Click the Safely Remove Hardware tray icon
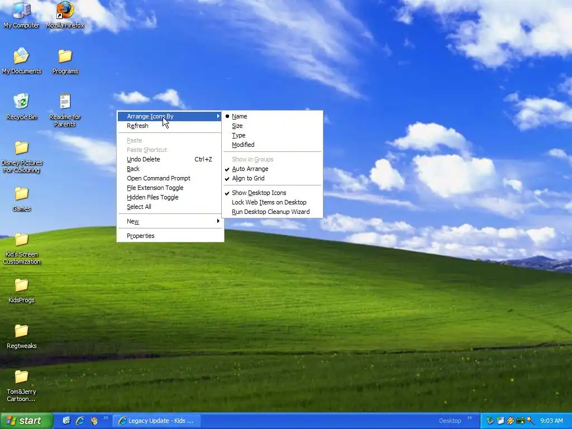 coord(490,421)
